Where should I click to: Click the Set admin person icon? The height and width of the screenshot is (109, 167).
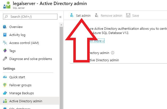pos(72,15)
